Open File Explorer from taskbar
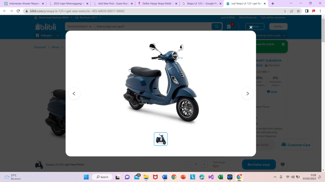325x182 pixels. coord(146,177)
